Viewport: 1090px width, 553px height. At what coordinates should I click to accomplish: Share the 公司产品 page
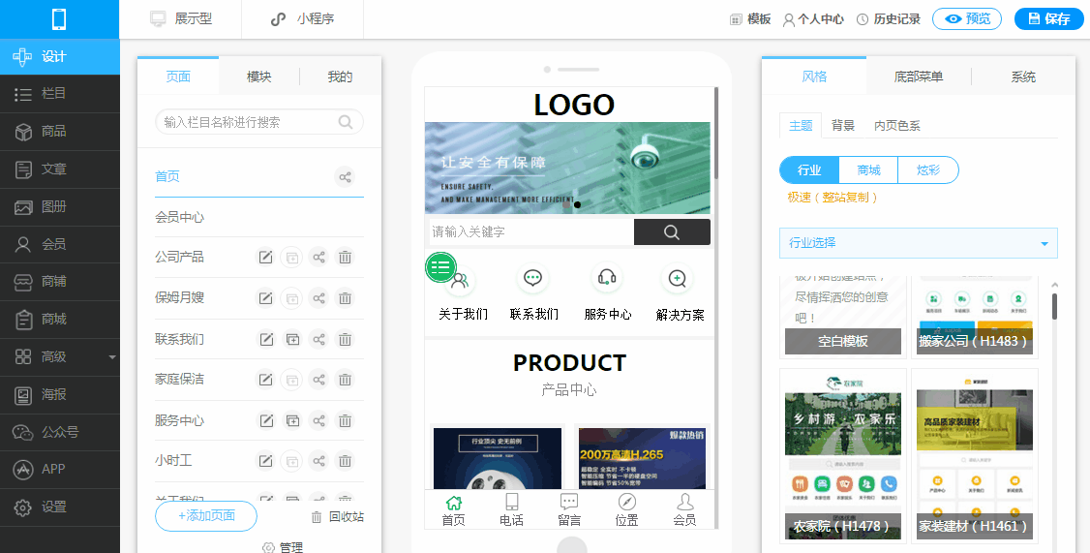pos(318,258)
